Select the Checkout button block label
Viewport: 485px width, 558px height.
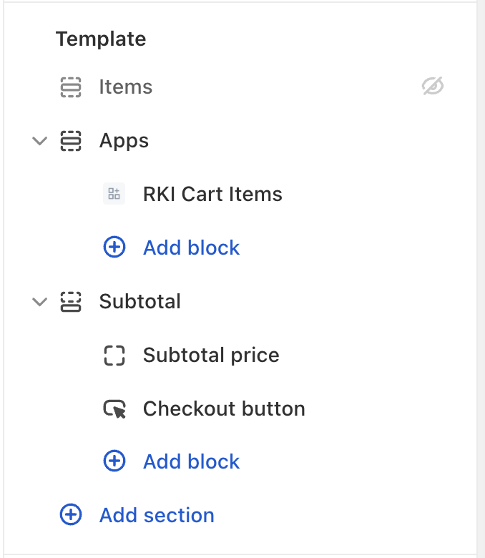(224, 409)
